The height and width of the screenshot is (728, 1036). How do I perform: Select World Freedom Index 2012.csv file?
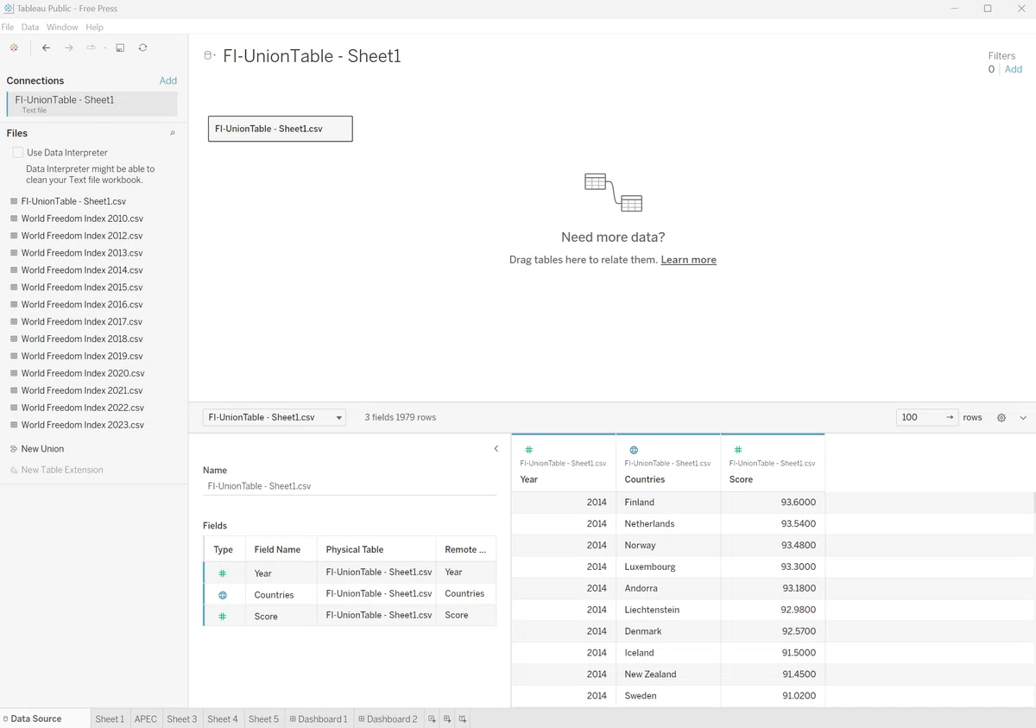82,236
